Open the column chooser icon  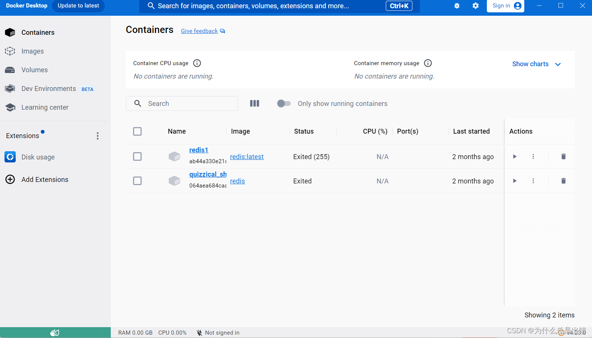point(254,103)
